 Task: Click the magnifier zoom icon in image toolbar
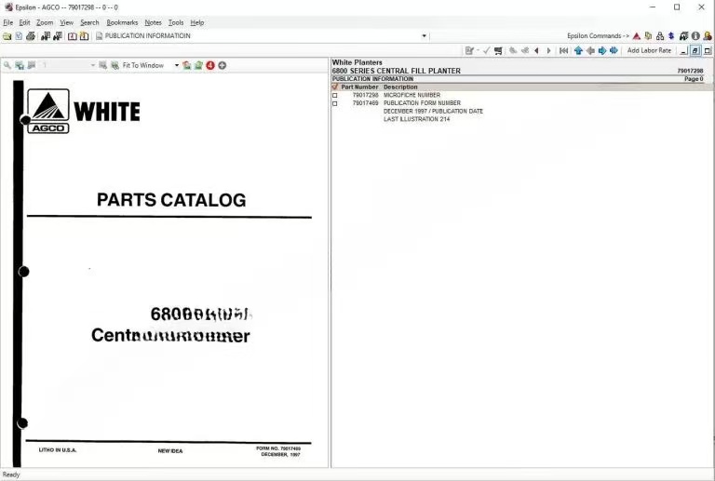pyautogui.click(x=7, y=65)
